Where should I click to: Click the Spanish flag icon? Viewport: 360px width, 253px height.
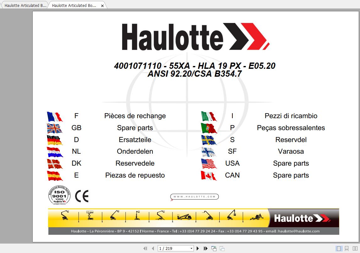tap(55, 176)
